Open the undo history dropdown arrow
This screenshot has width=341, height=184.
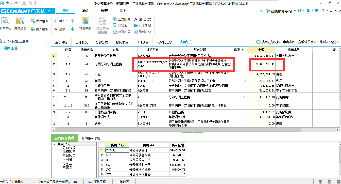pos(12,3)
